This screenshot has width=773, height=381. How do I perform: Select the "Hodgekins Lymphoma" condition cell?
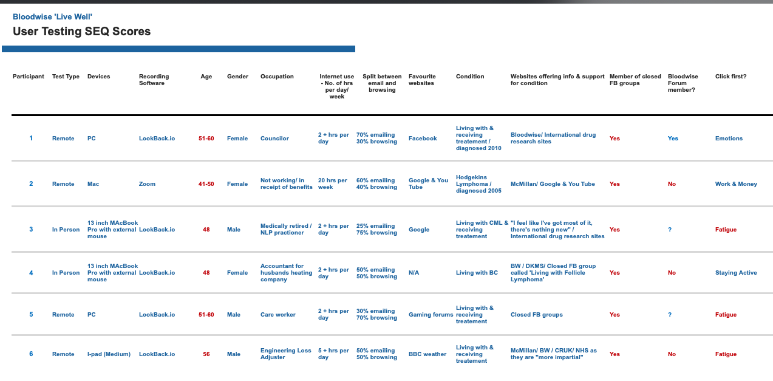479,184
